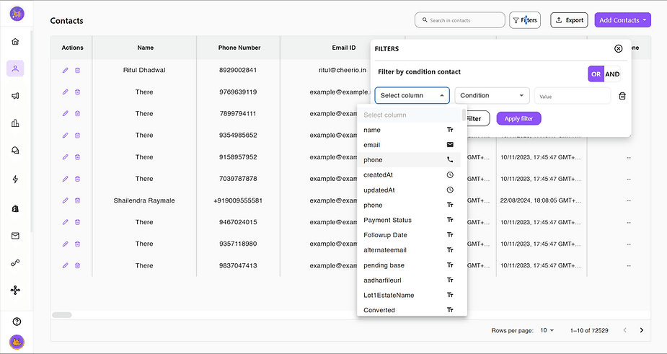Image resolution: width=667 pixels, height=354 pixels.
Task: Open the Chat inbox sidebar icon
Action: click(x=15, y=151)
